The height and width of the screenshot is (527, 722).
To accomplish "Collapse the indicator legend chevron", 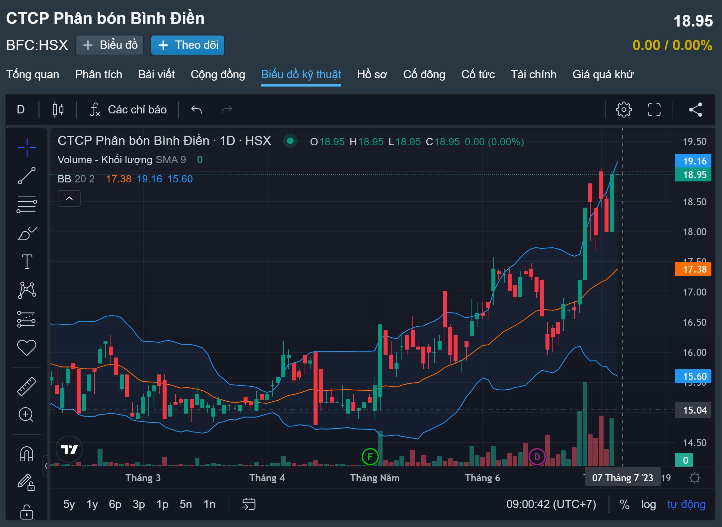I will click(x=69, y=198).
